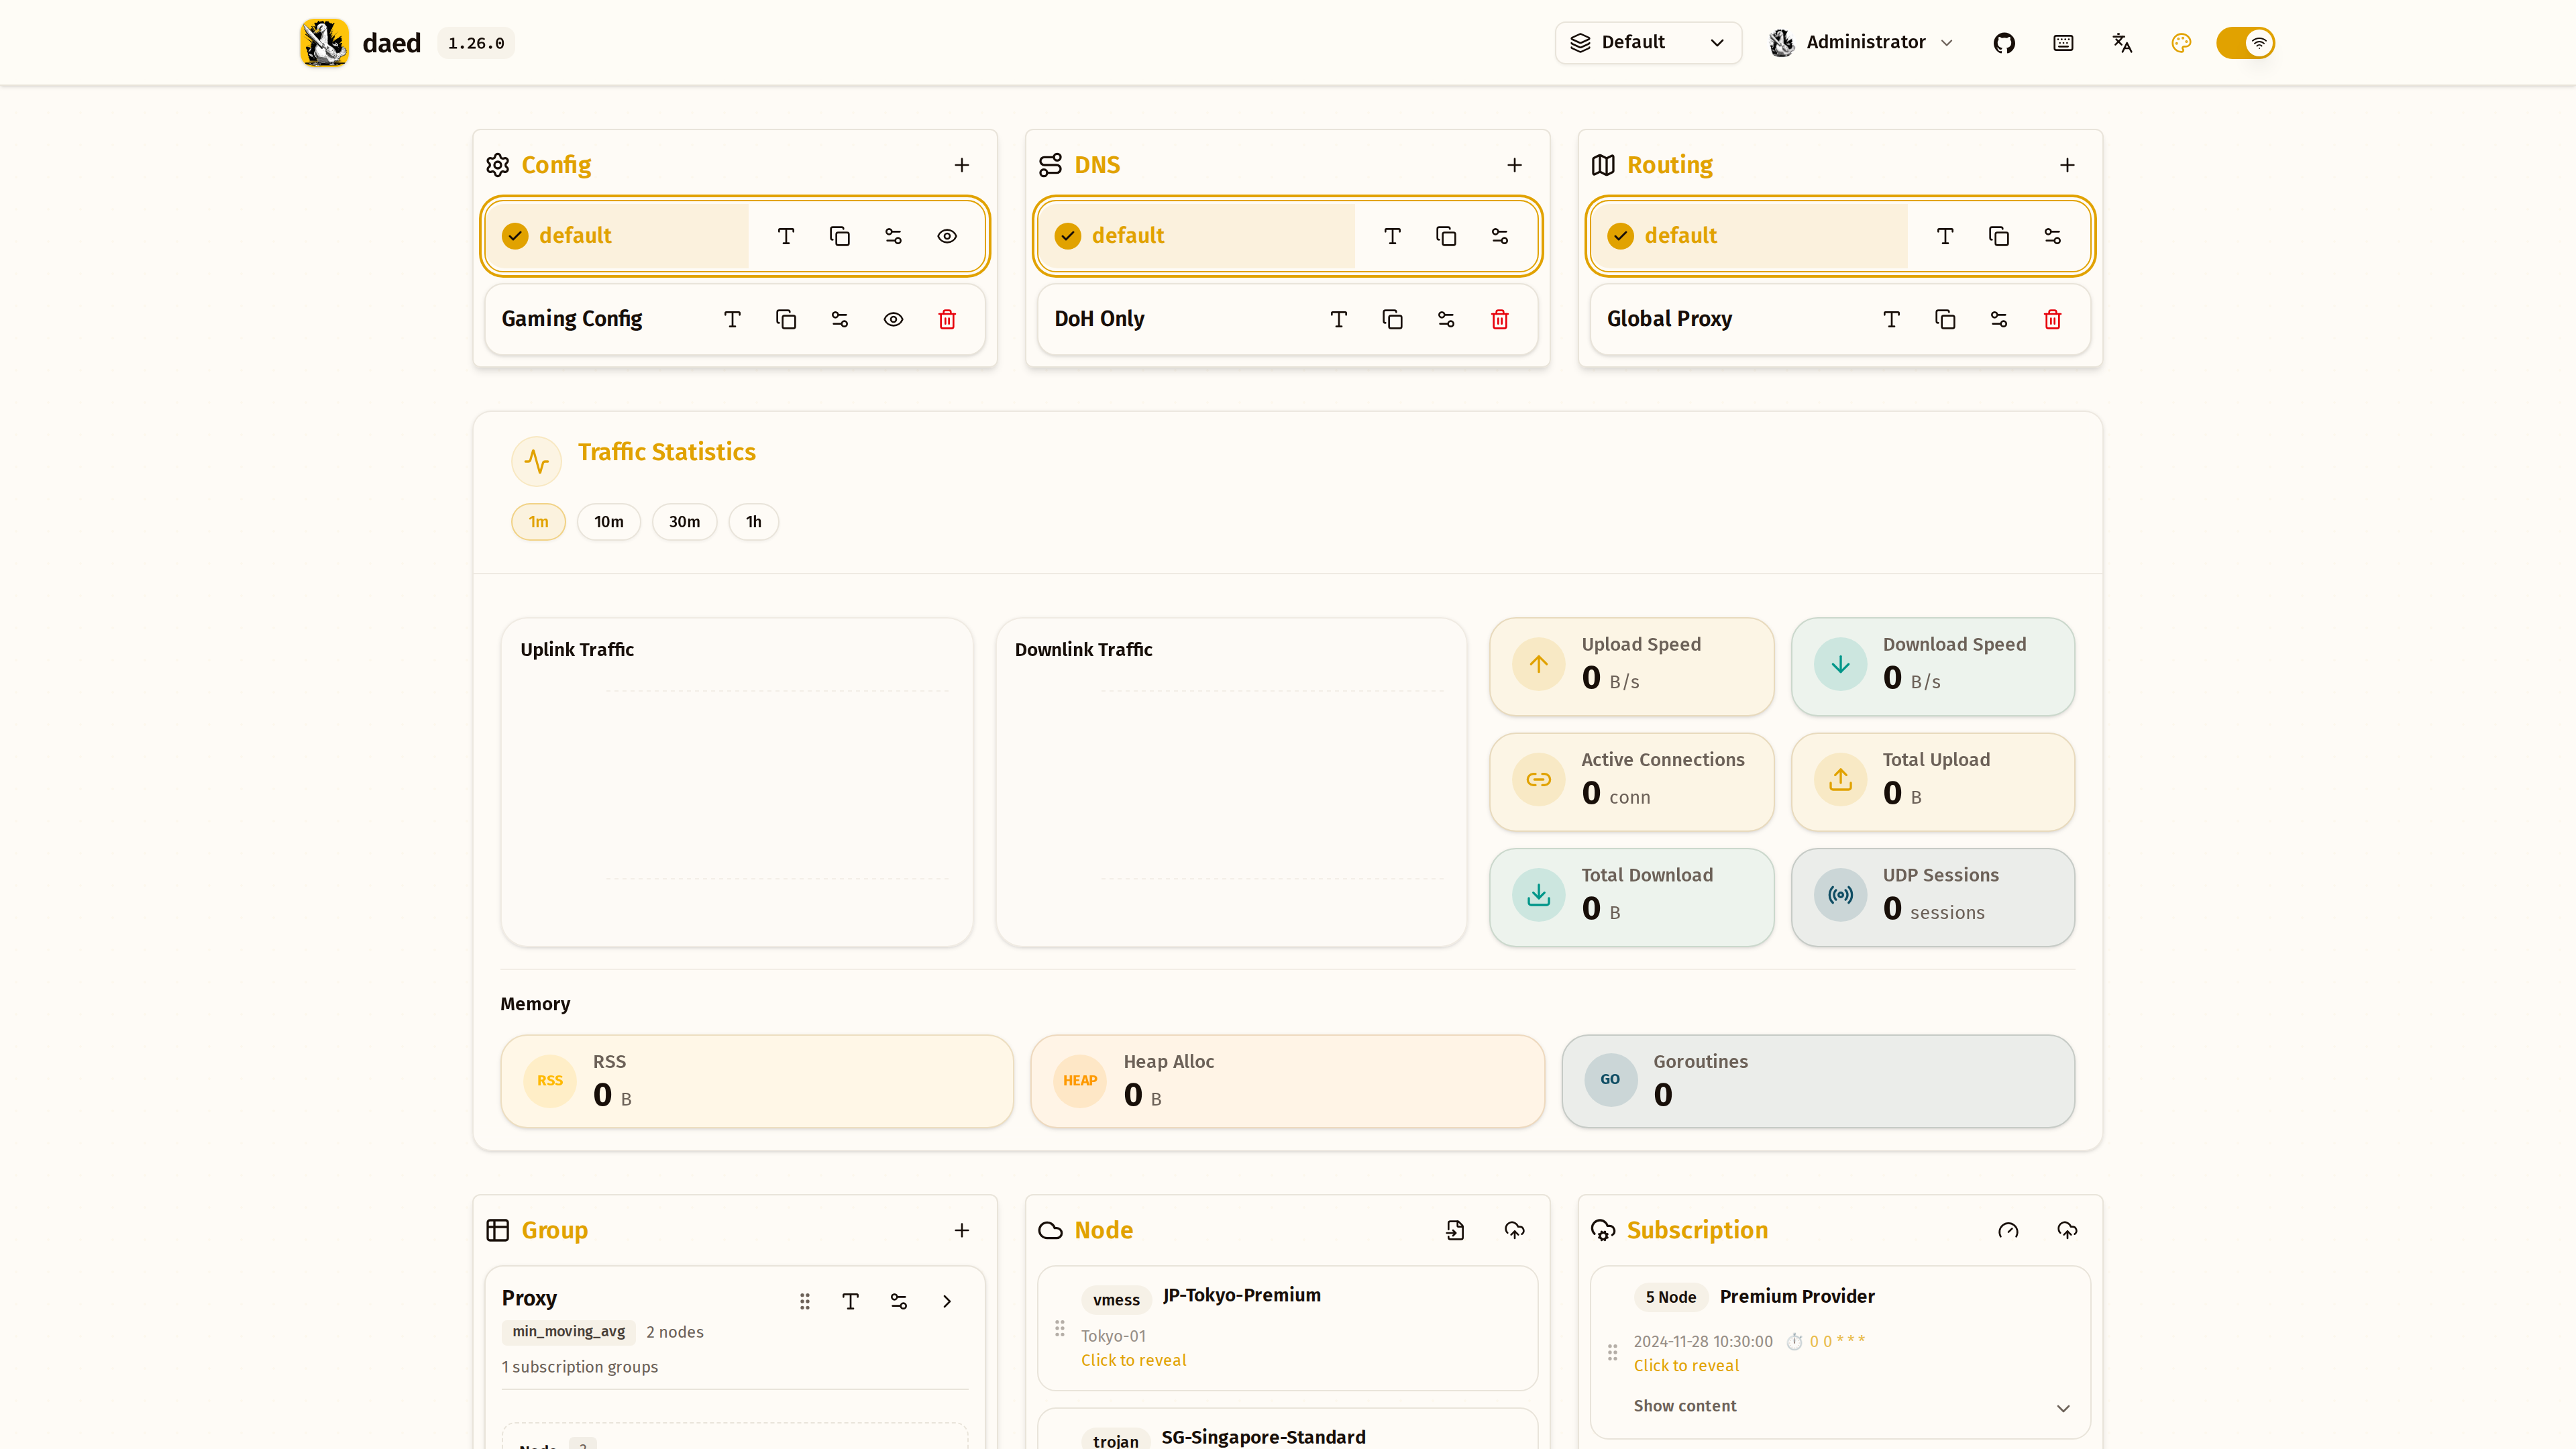Duplicate the Global Proxy routing

(x=1945, y=319)
